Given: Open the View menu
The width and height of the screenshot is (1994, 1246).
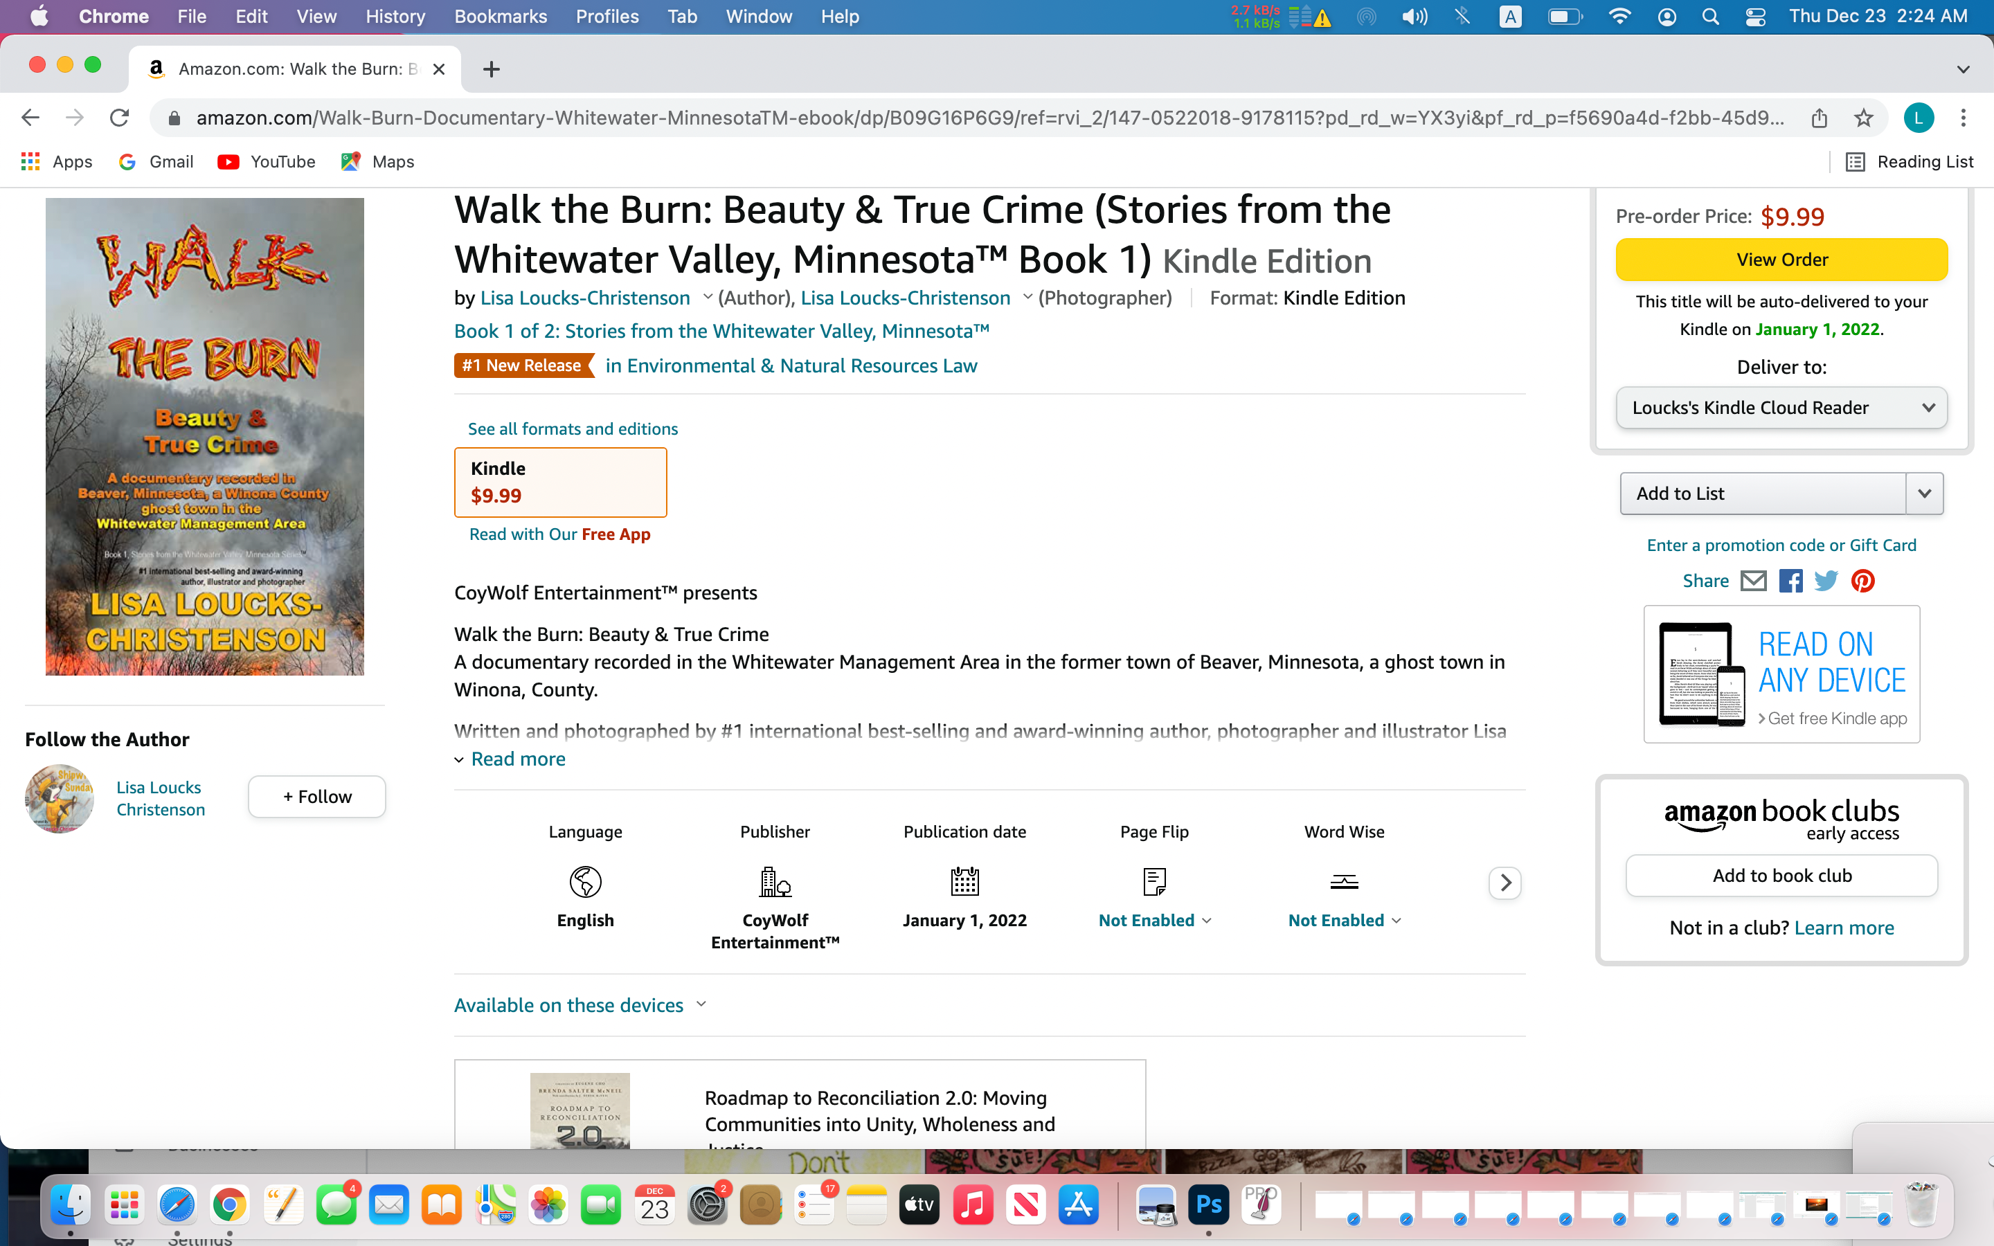Looking at the screenshot, I should click(316, 17).
